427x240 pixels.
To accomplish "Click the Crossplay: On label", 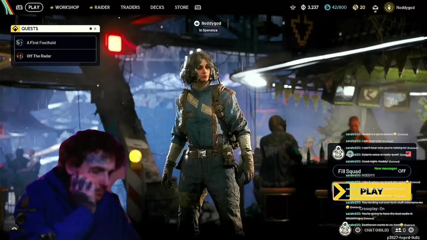I will pos(372,209).
